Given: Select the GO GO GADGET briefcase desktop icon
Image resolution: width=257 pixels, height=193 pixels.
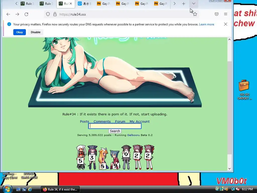Looking at the screenshot, I should (x=244, y=90).
